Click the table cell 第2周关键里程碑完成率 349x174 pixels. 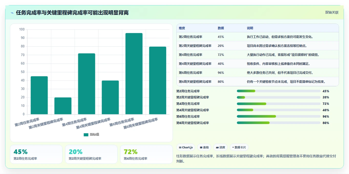(195, 46)
